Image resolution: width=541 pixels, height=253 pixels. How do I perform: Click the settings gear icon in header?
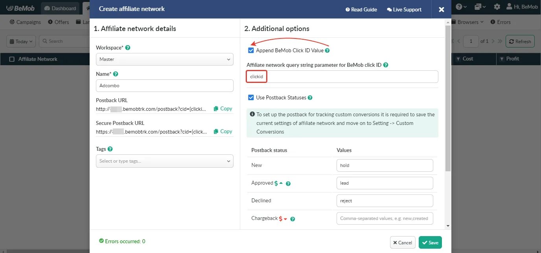pyautogui.click(x=497, y=7)
